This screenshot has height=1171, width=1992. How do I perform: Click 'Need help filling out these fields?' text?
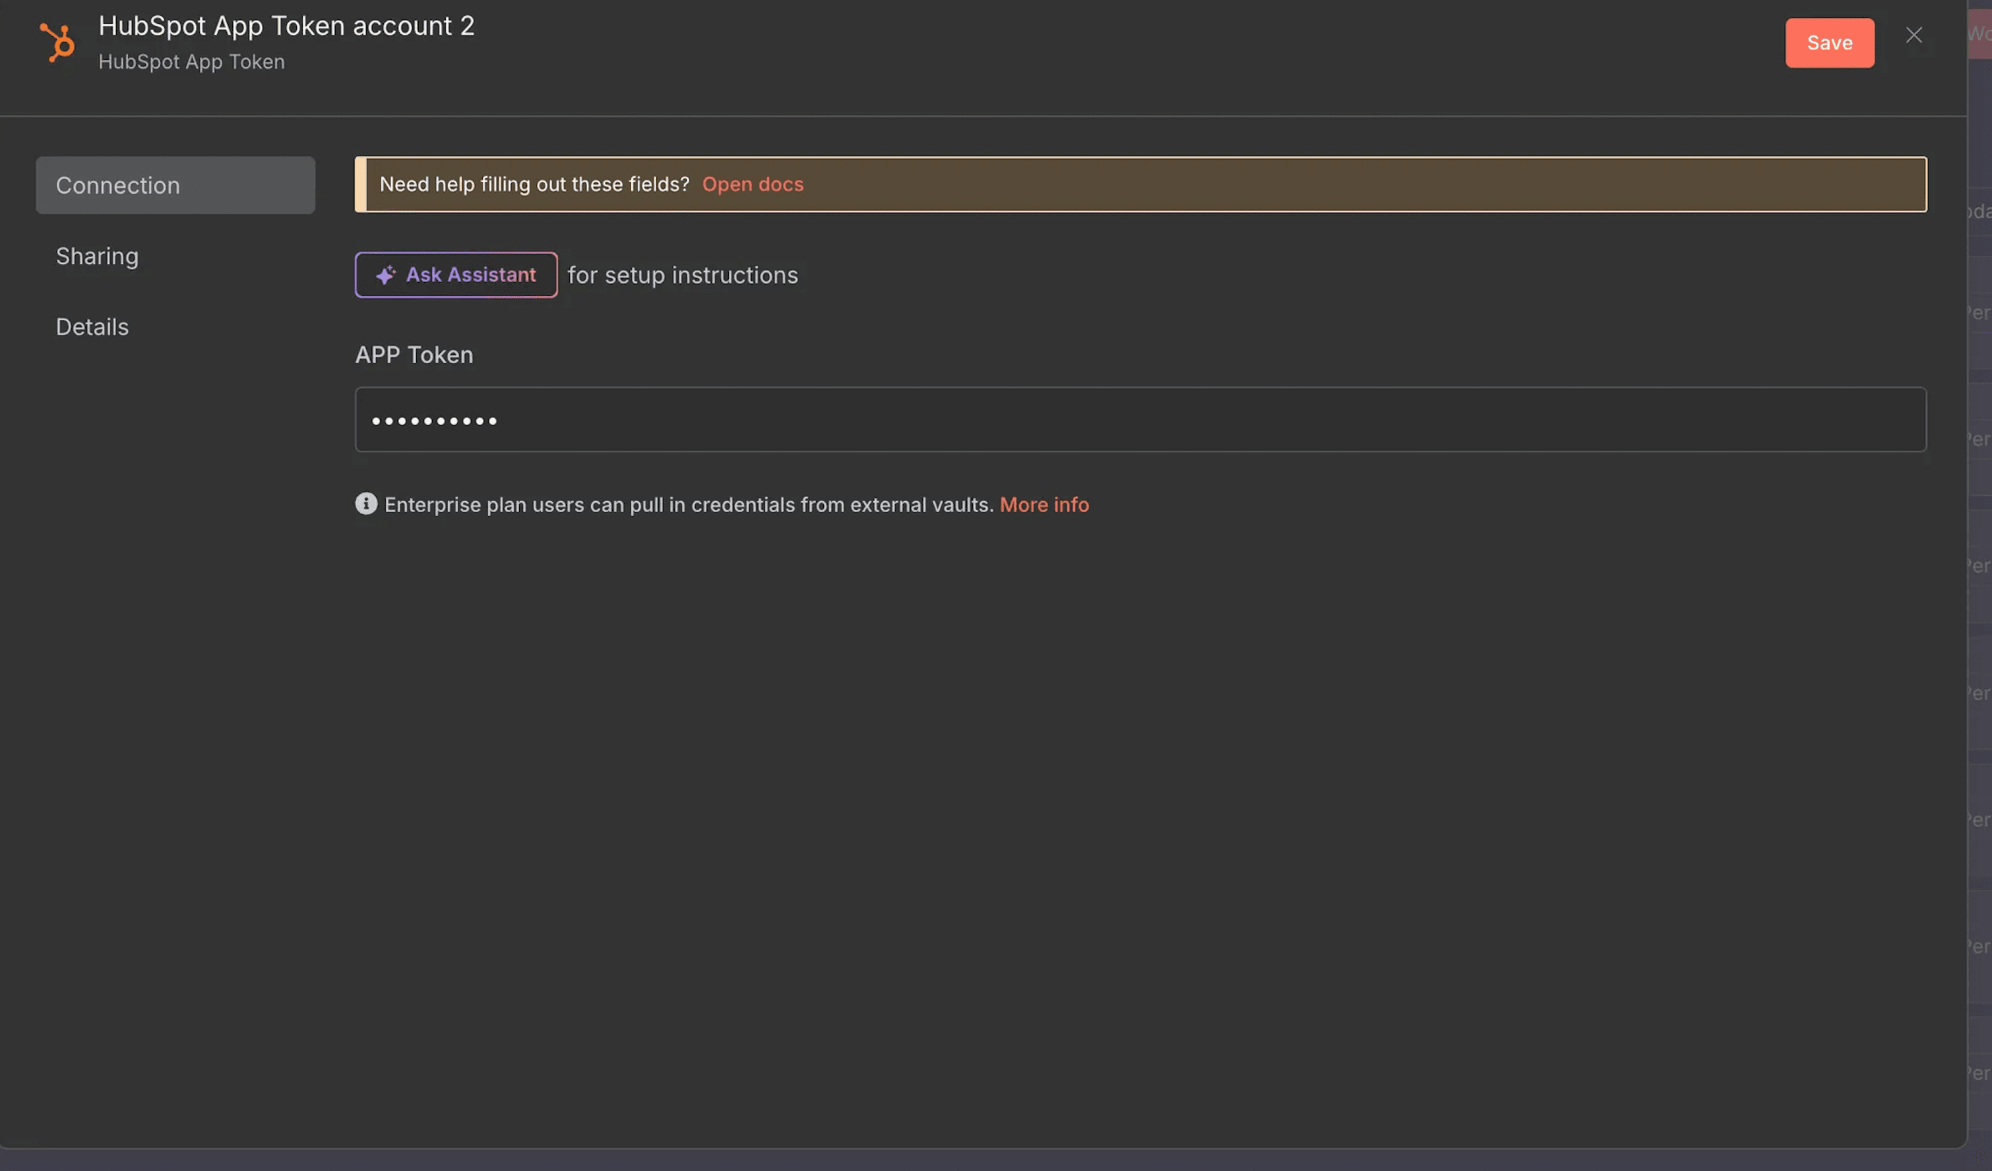(x=534, y=184)
